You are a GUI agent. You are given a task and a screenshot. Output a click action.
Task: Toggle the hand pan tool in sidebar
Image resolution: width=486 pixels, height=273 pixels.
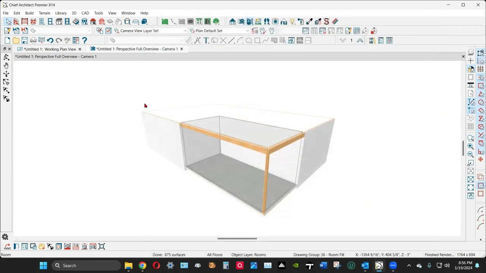[6, 66]
